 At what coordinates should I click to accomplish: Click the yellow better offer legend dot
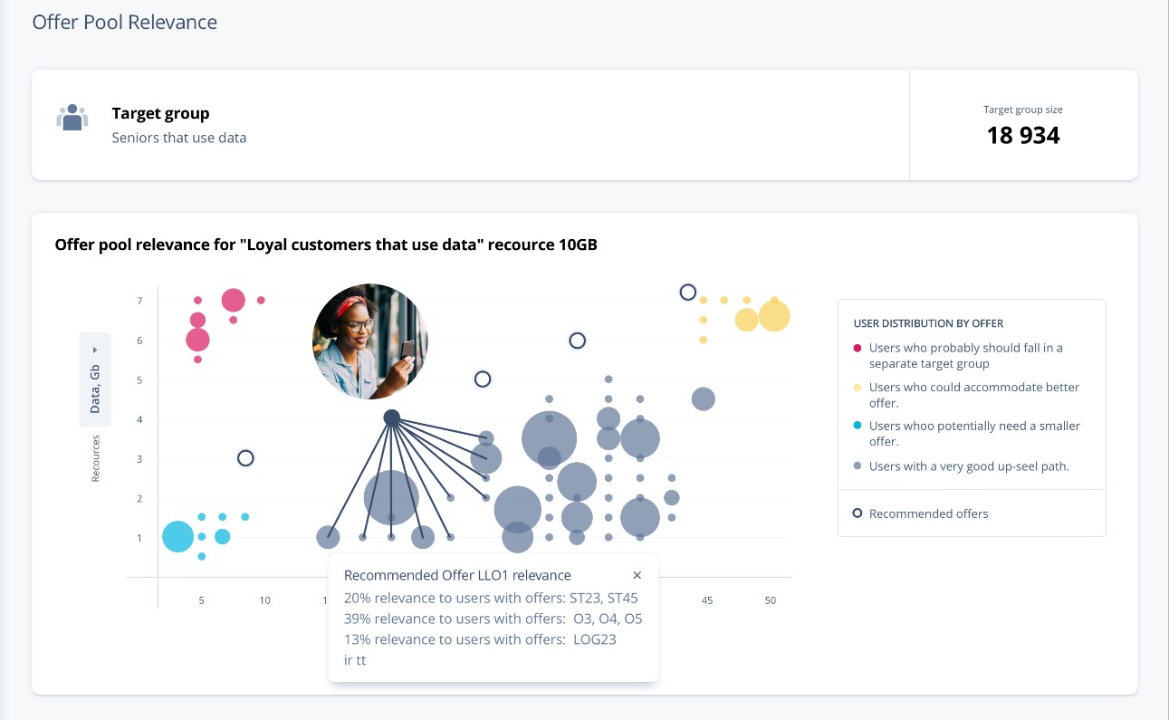coord(858,388)
